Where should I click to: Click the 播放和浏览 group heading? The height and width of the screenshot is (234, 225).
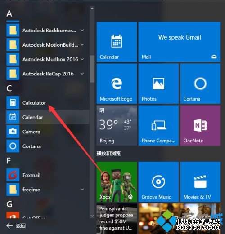(108, 154)
